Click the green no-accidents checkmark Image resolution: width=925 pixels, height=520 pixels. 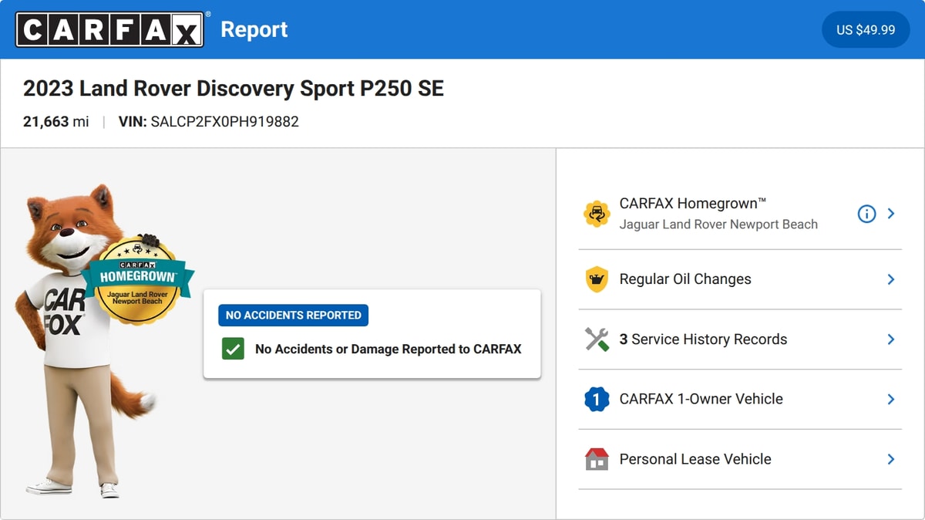[x=233, y=349]
